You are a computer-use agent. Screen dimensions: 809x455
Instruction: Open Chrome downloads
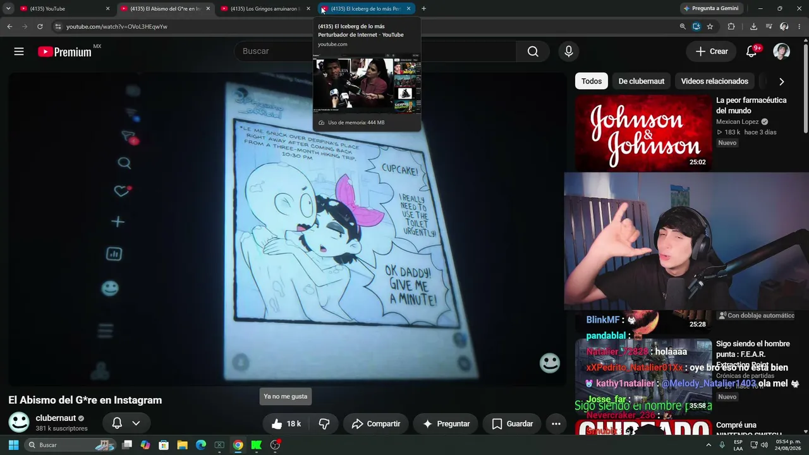point(753,27)
